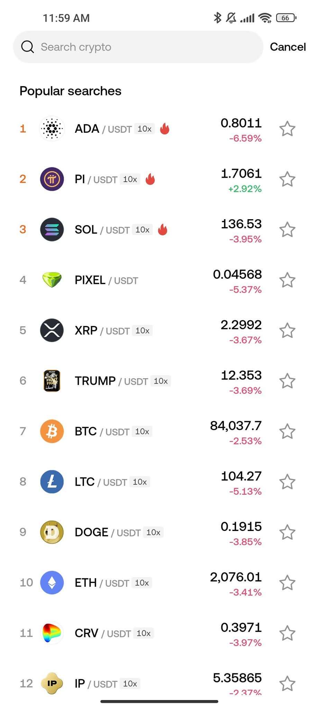The image size is (319, 708).
Task: Tap the search magnifier icon
Action: [x=27, y=47]
